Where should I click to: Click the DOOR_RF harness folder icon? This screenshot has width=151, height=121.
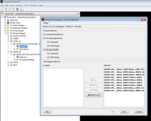(11, 52)
